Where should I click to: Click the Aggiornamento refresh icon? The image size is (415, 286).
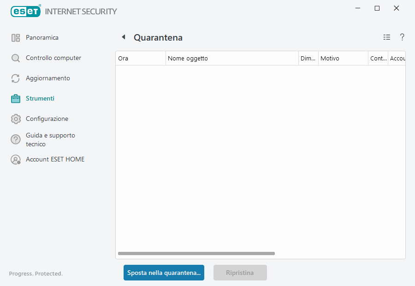(16, 78)
